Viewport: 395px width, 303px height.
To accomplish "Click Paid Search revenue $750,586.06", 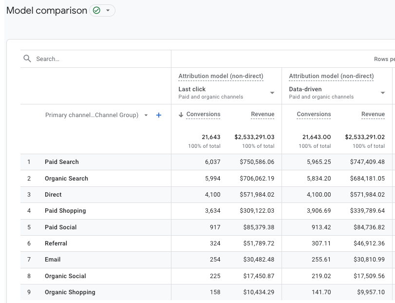I will click(257, 162).
